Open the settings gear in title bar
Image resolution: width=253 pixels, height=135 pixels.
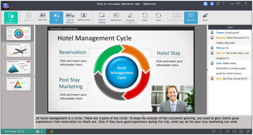click(x=218, y=4)
